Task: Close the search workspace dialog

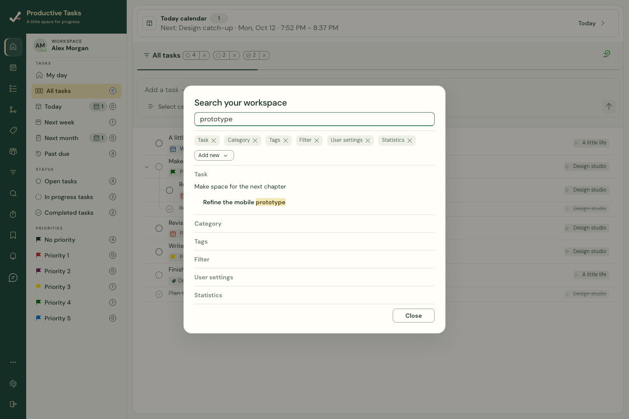Action: [413, 316]
